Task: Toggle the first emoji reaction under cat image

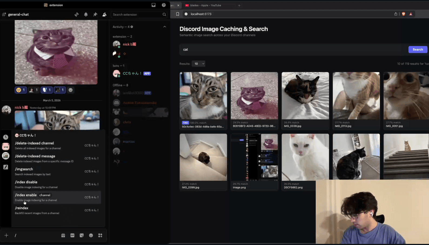Action: pyautogui.click(x=21, y=90)
